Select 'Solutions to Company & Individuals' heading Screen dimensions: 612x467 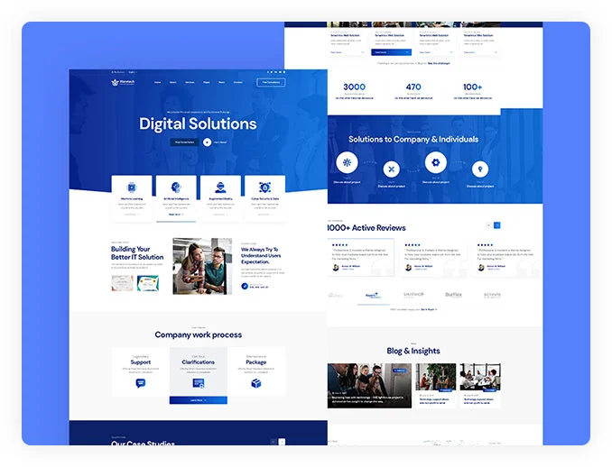point(413,139)
